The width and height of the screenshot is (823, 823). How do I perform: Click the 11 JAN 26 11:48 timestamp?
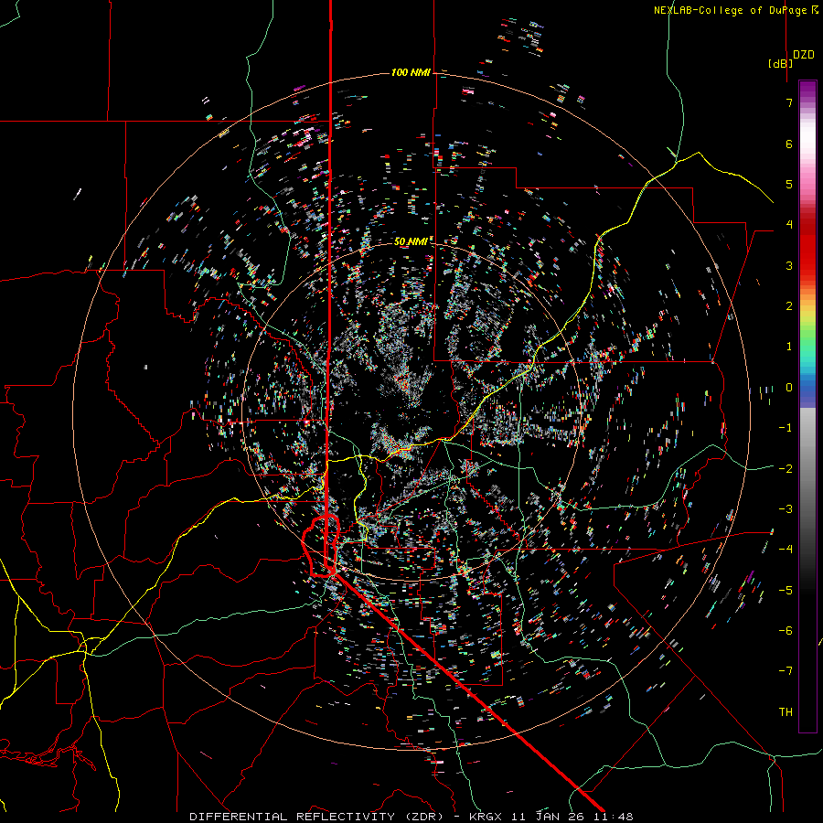click(x=572, y=817)
